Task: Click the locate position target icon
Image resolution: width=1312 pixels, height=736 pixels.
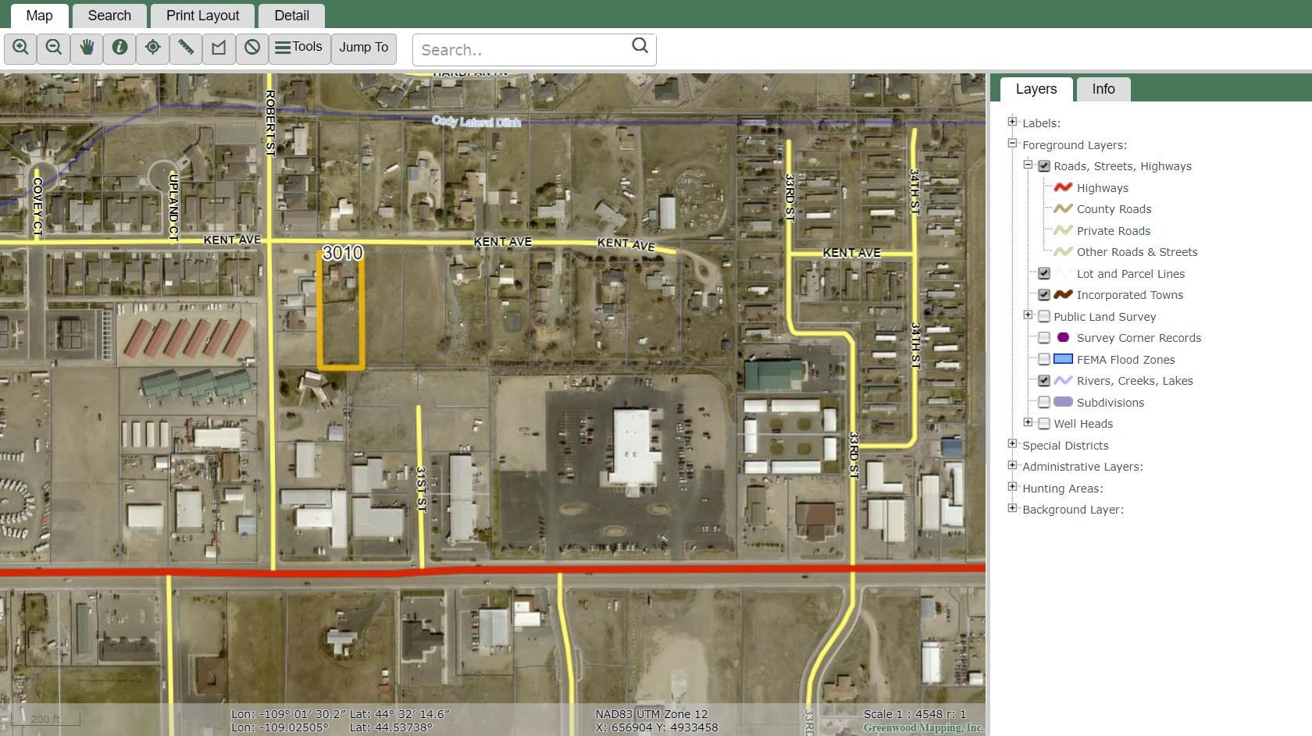Action: click(x=153, y=48)
